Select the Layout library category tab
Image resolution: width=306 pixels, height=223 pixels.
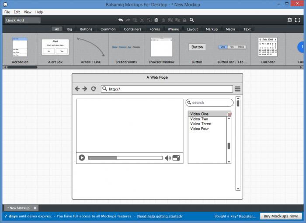192,29
